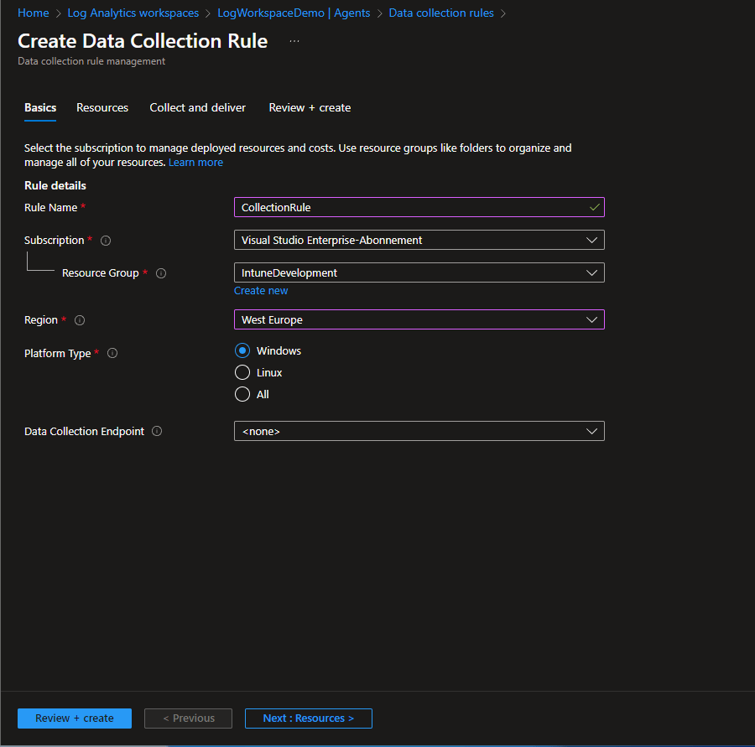Screen dimensions: 755x747
Task: Switch to the Resources tab
Action: [102, 108]
